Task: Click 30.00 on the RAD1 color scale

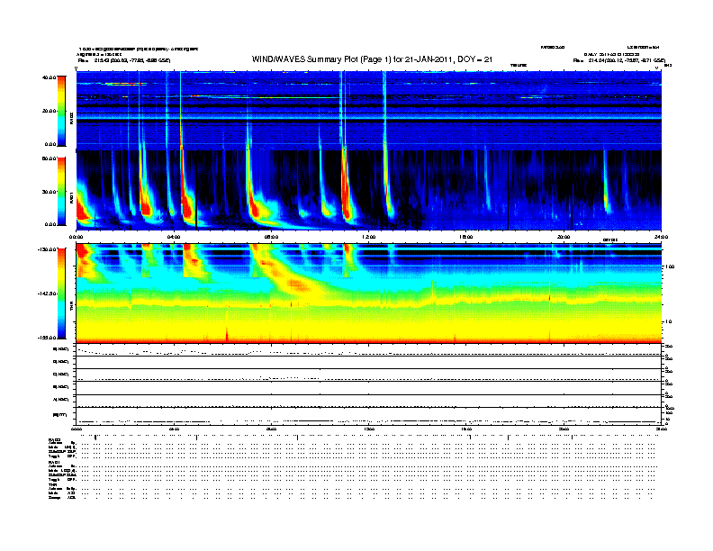Action: 49,192
